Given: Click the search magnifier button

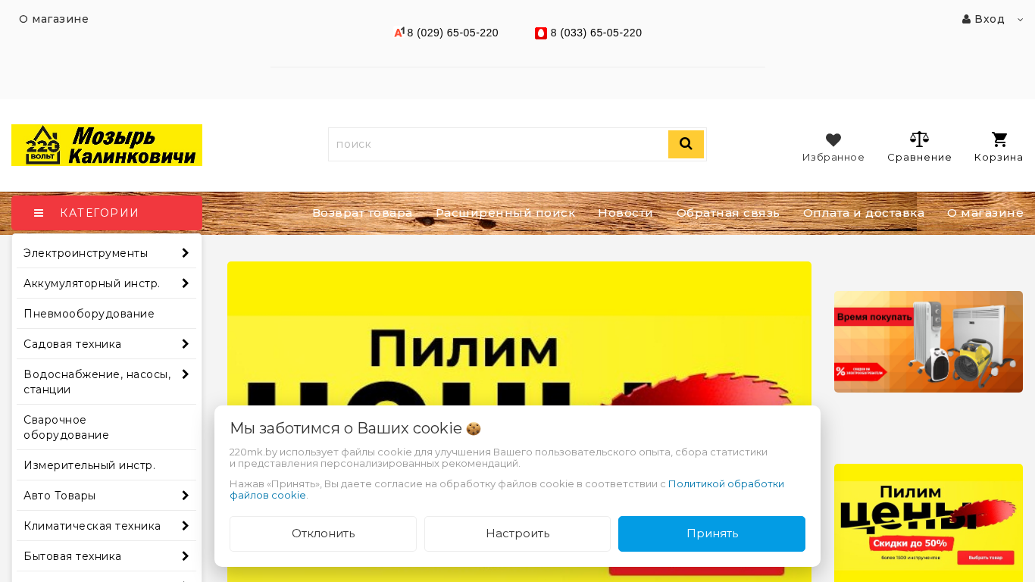Looking at the screenshot, I should [686, 144].
